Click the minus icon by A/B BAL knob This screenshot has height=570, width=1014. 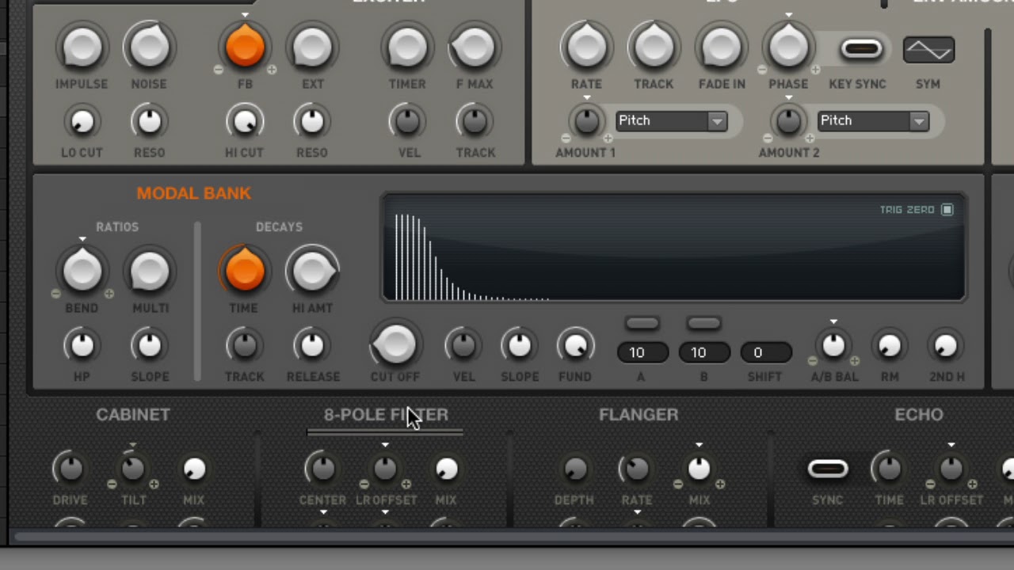click(x=813, y=361)
